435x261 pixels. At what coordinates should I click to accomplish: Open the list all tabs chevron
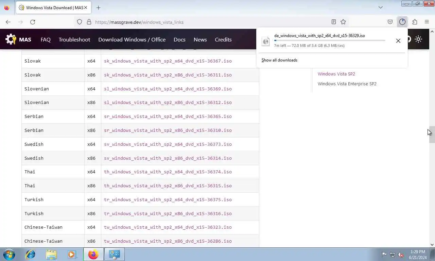(x=380, y=7)
